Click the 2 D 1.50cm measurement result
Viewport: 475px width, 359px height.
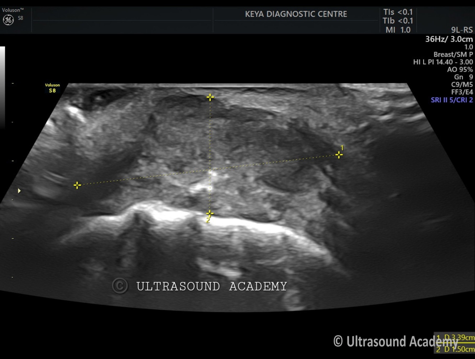tap(455, 349)
